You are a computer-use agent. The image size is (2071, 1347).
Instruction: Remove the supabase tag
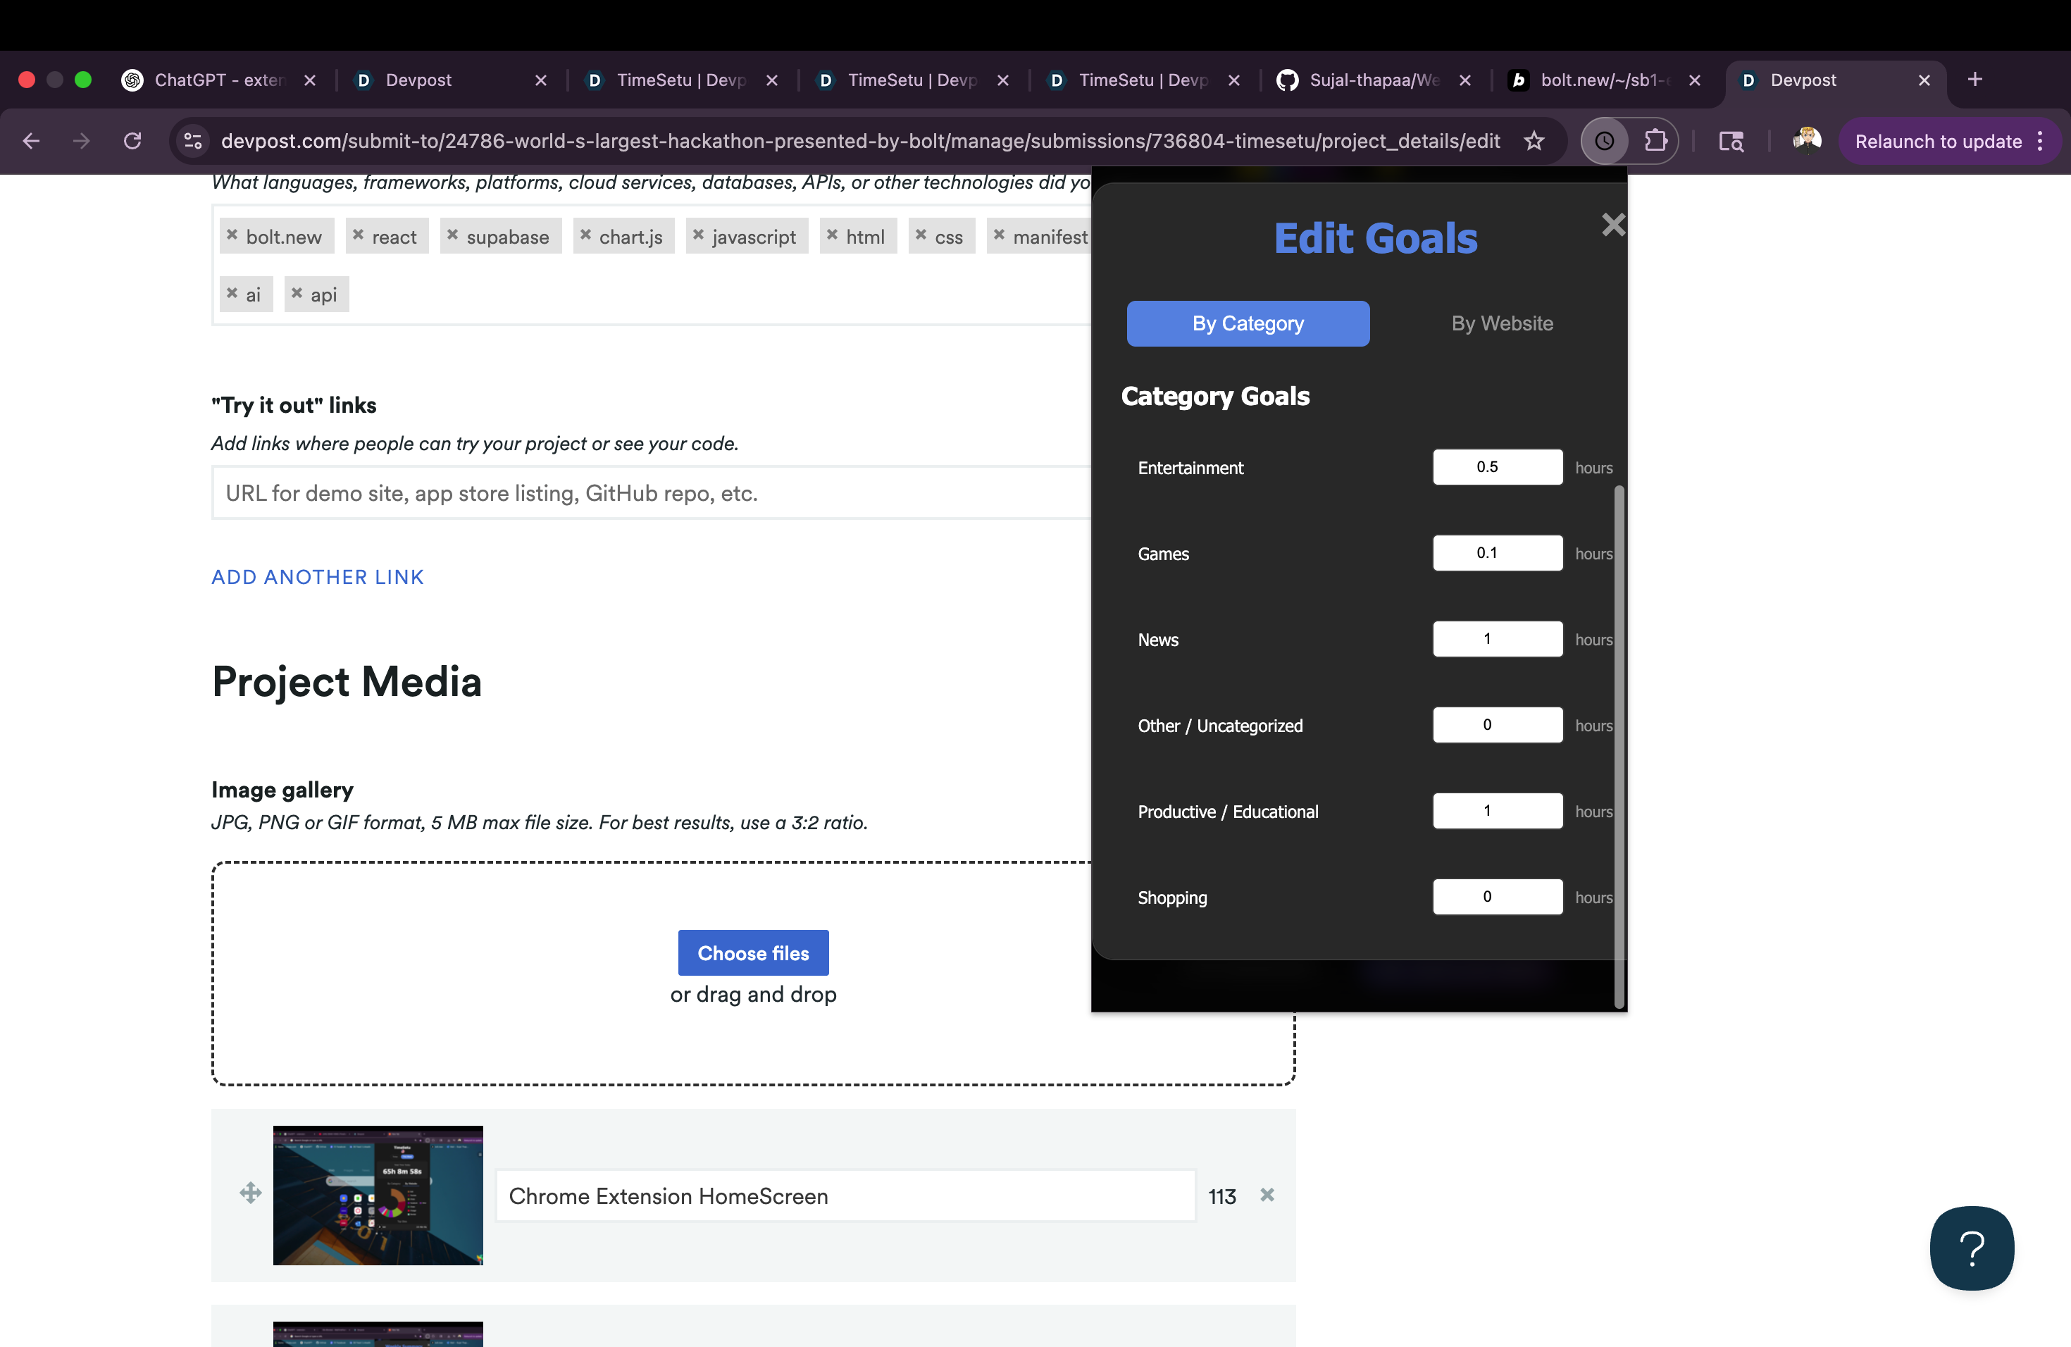(x=452, y=235)
